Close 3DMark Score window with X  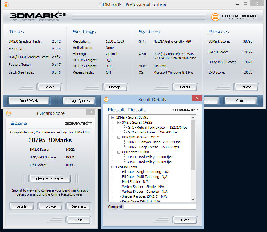(x=90, y=112)
